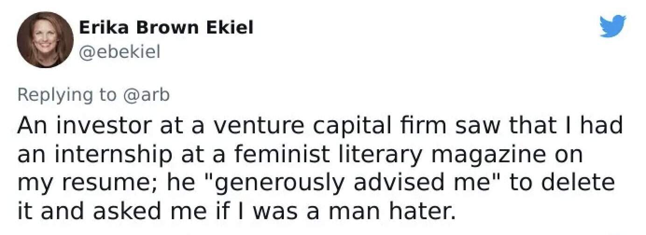The width and height of the screenshot is (646, 235).
Task: Click the display name Erika Brown Ekiel
Action: coord(167,28)
